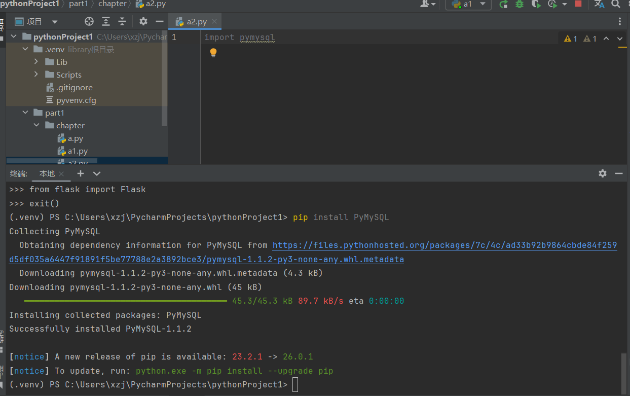The width and height of the screenshot is (630, 396).
Task: Add a new terminal session plus
Action: click(x=80, y=173)
